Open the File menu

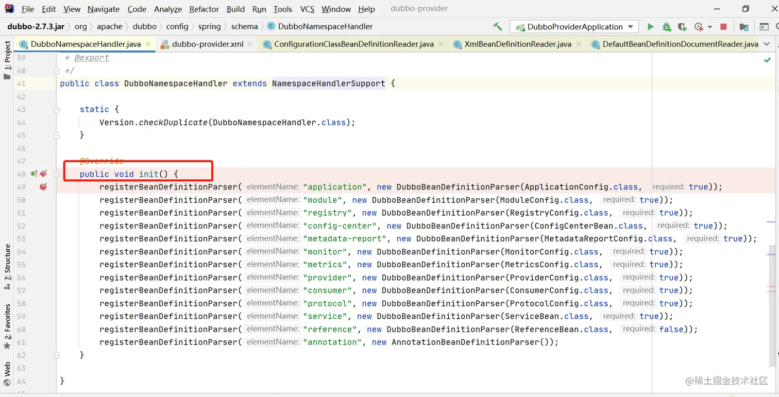coord(28,9)
